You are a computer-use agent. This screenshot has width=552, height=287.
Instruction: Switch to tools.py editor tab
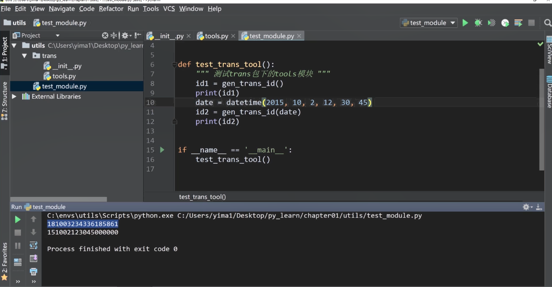click(x=216, y=36)
